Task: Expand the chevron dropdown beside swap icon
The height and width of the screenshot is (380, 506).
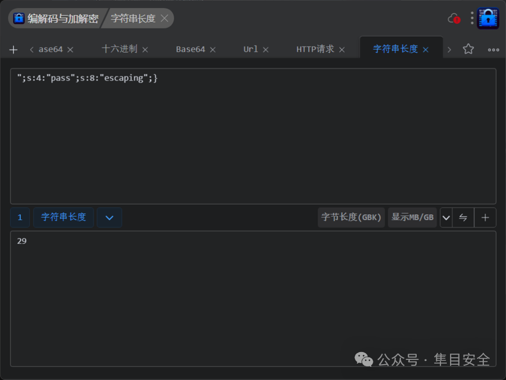Action: (x=446, y=218)
